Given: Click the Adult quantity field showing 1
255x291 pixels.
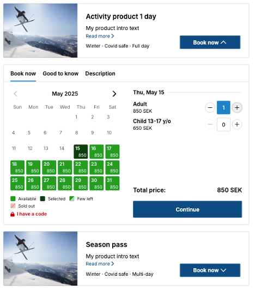Looking at the screenshot, I should [x=223, y=107].
